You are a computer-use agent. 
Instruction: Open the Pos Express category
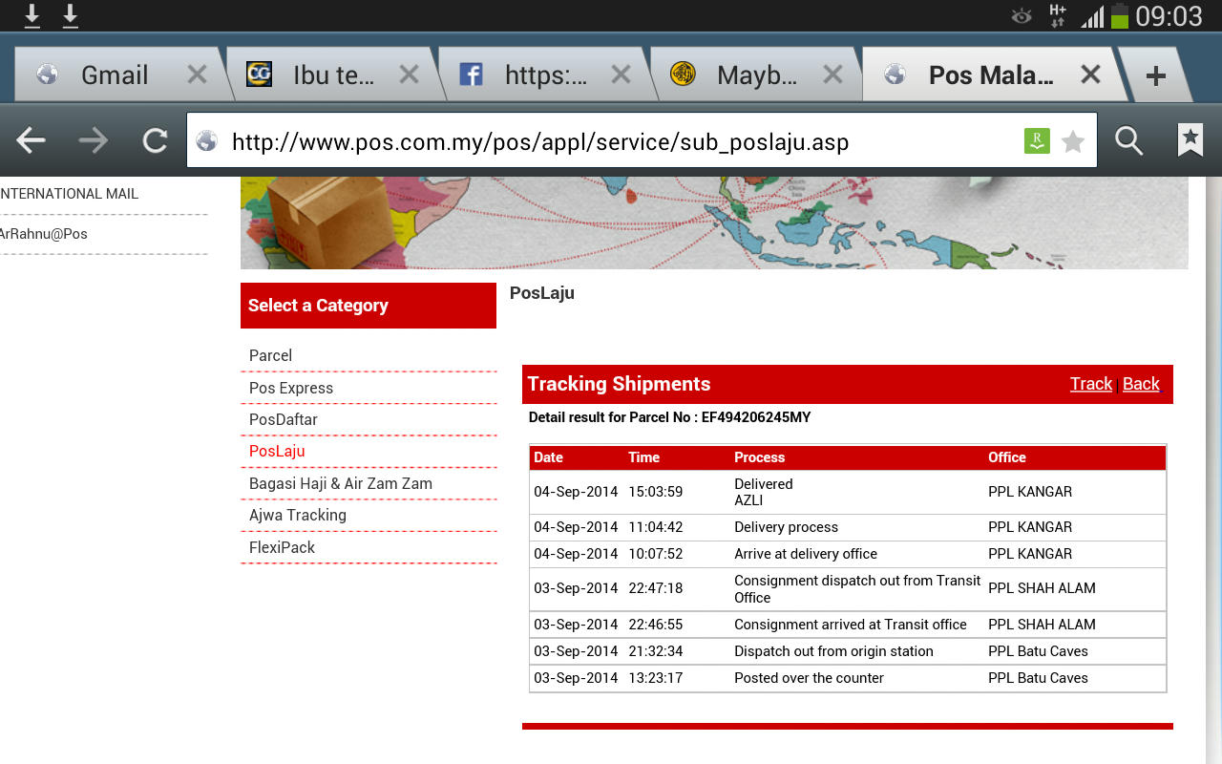click(291, 388)
